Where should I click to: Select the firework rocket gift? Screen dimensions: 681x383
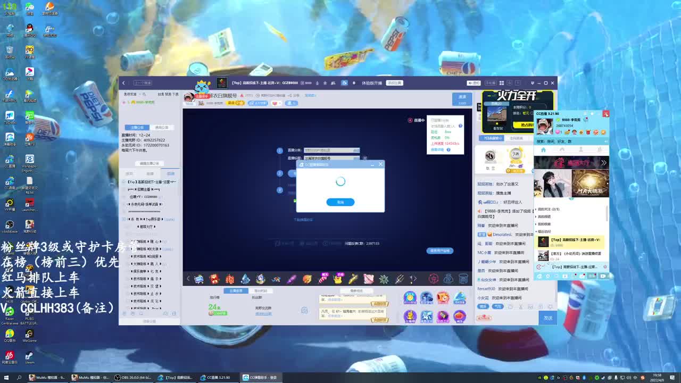pyautogui.click(x=322, y=279)
